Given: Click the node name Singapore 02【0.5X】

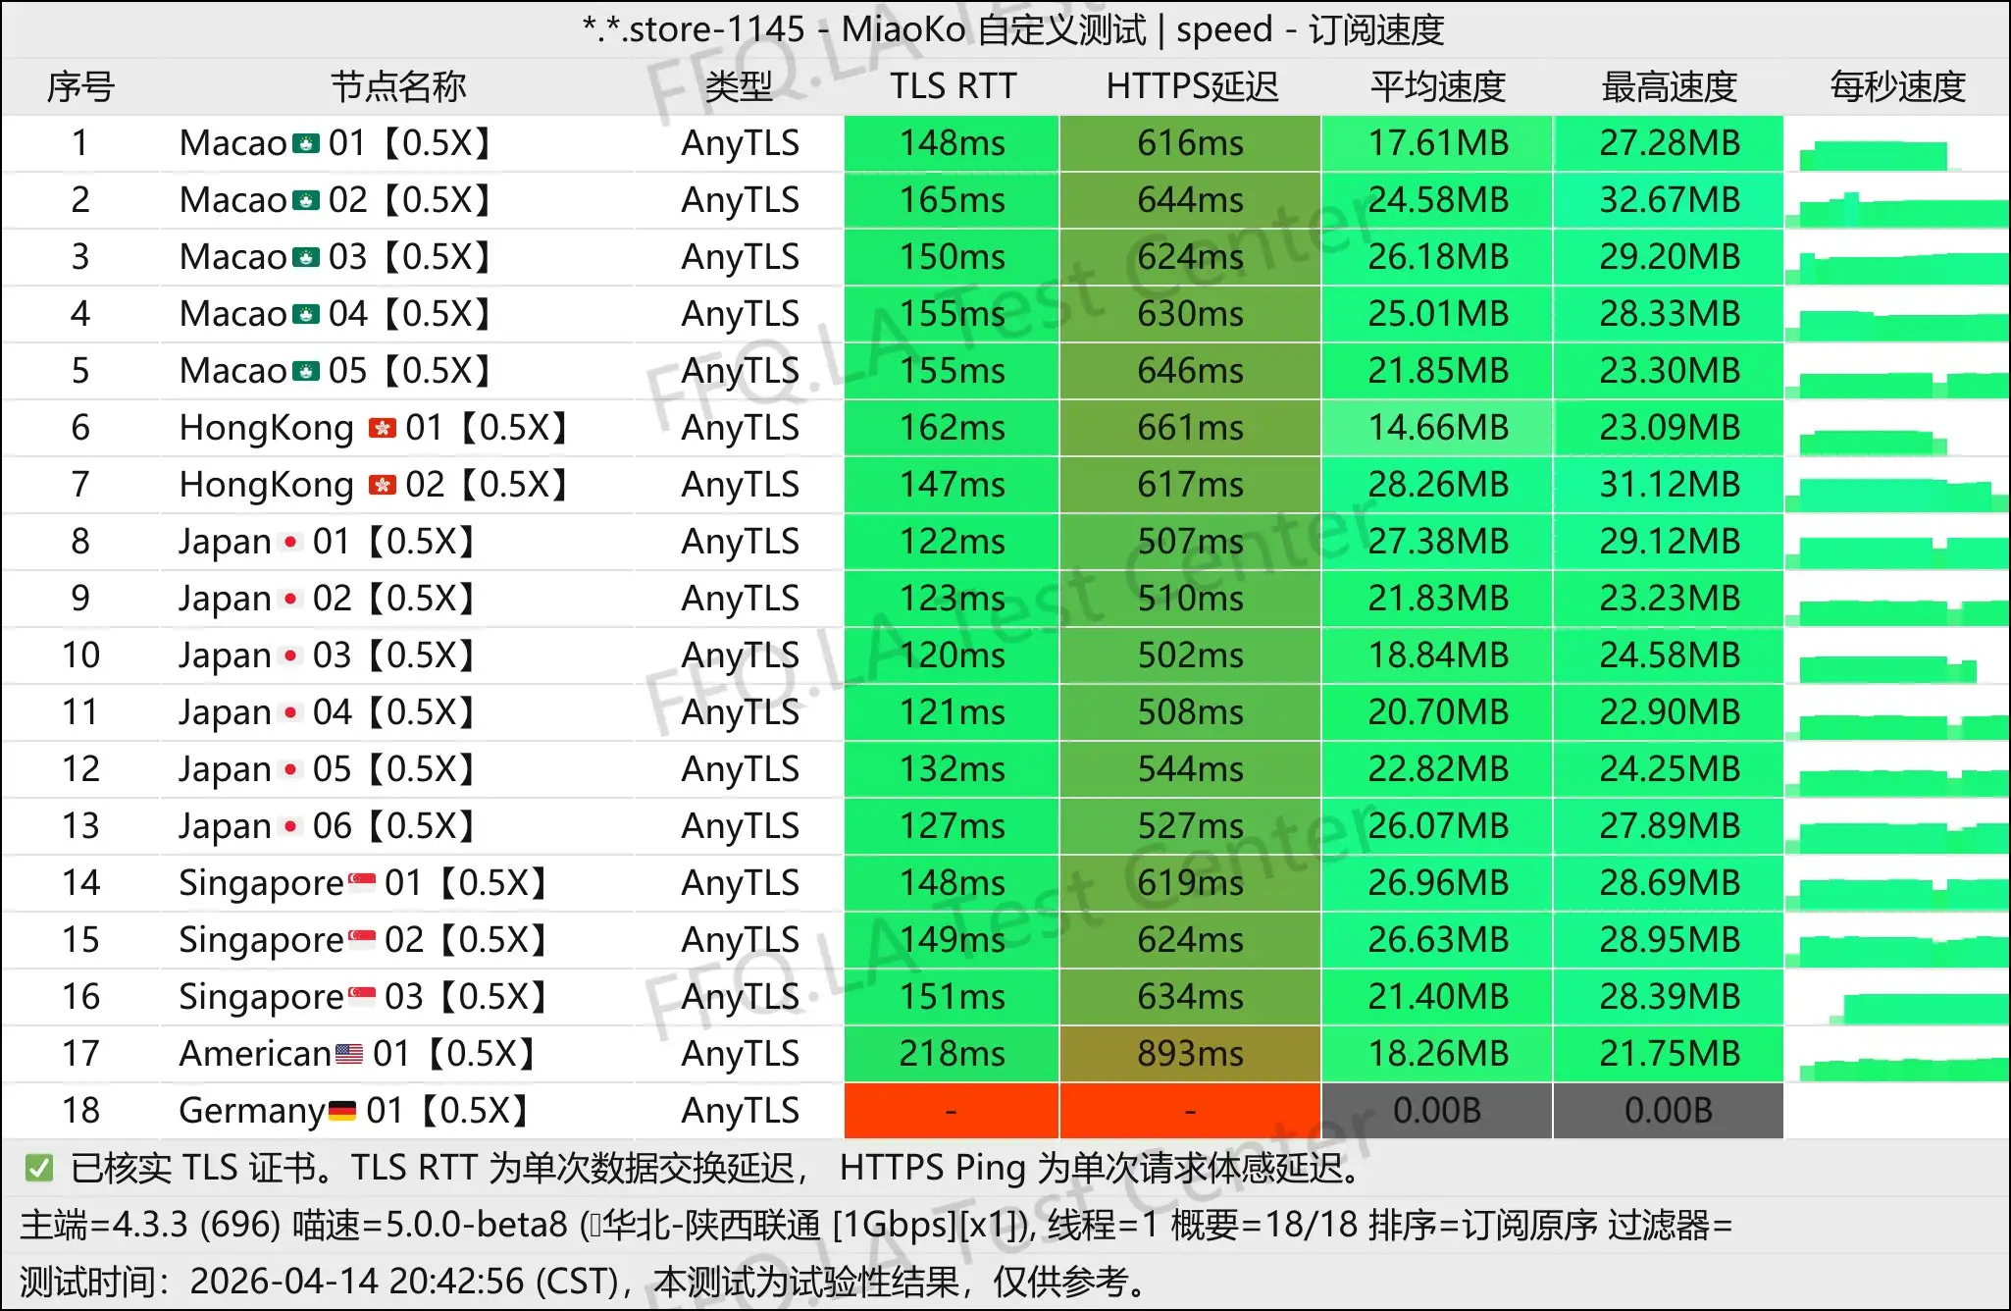Looking at the screenshot, I should click(362, 941).
